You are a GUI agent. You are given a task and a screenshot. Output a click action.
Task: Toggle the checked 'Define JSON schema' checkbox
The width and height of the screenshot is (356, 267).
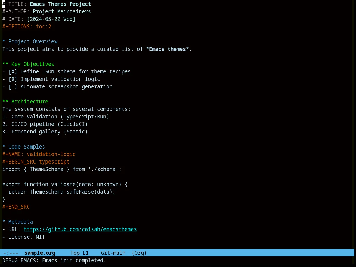tap(13, 72)
